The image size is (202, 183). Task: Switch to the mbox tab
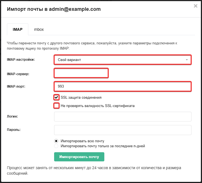pos(39,29)
